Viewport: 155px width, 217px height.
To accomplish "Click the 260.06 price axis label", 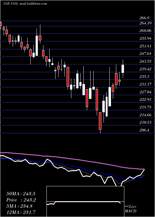I will (x=145, y=31).
